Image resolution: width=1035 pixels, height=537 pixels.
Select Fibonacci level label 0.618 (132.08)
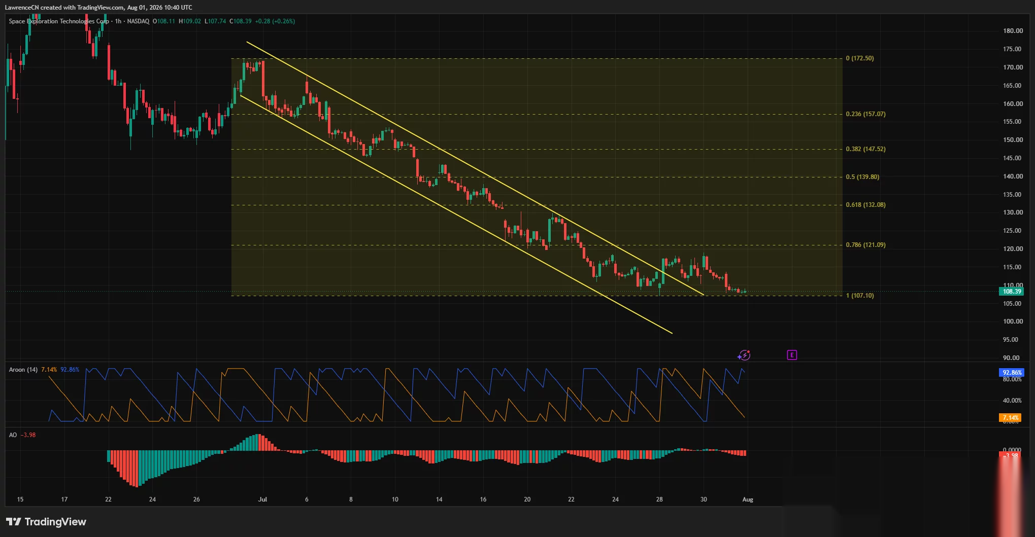865,205
